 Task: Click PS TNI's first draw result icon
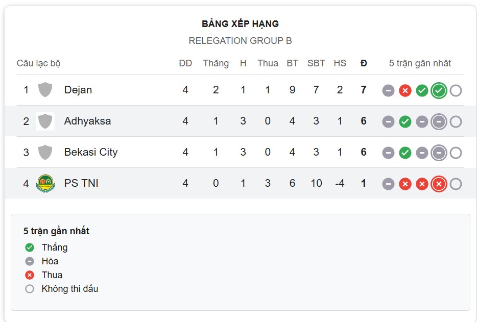(x=389, y=184)
